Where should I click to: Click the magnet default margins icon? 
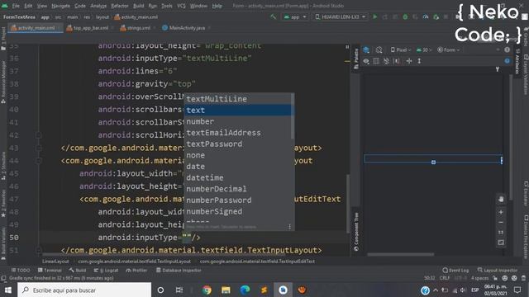397,61
